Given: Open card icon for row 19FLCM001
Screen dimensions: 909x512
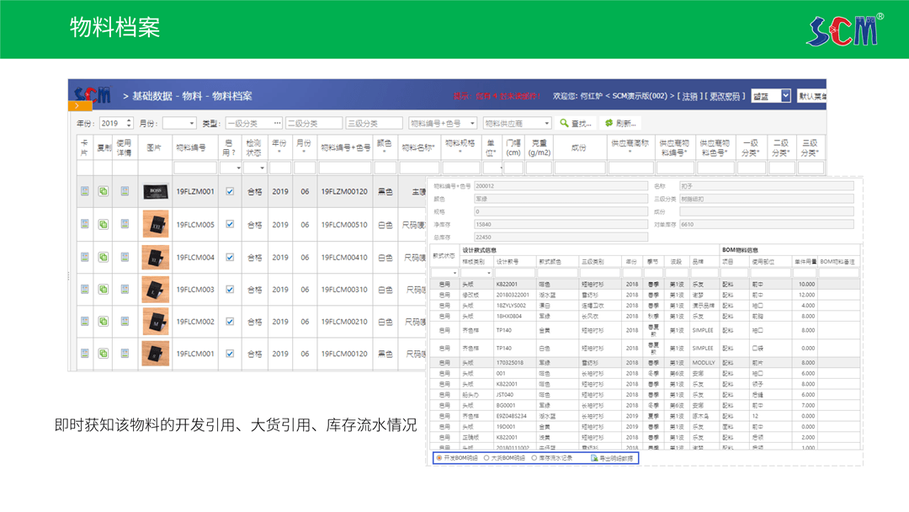Looking at the screenshot, I should click(85, 353).
